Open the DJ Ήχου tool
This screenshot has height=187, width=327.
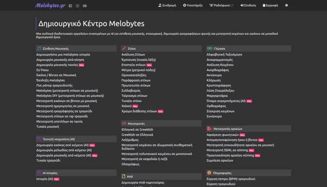[43, 70]
